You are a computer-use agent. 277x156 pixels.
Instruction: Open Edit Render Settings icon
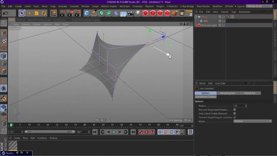point(78,13)
